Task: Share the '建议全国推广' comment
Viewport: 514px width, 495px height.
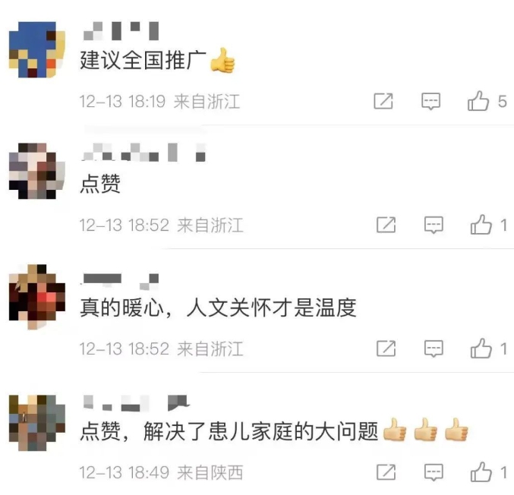Action: pyautogui.click(x=383, y=101)
